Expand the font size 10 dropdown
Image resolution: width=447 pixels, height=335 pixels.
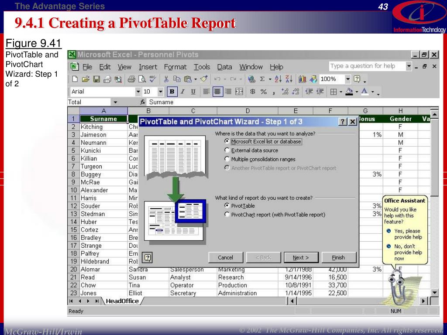click(x=161, y=92)
